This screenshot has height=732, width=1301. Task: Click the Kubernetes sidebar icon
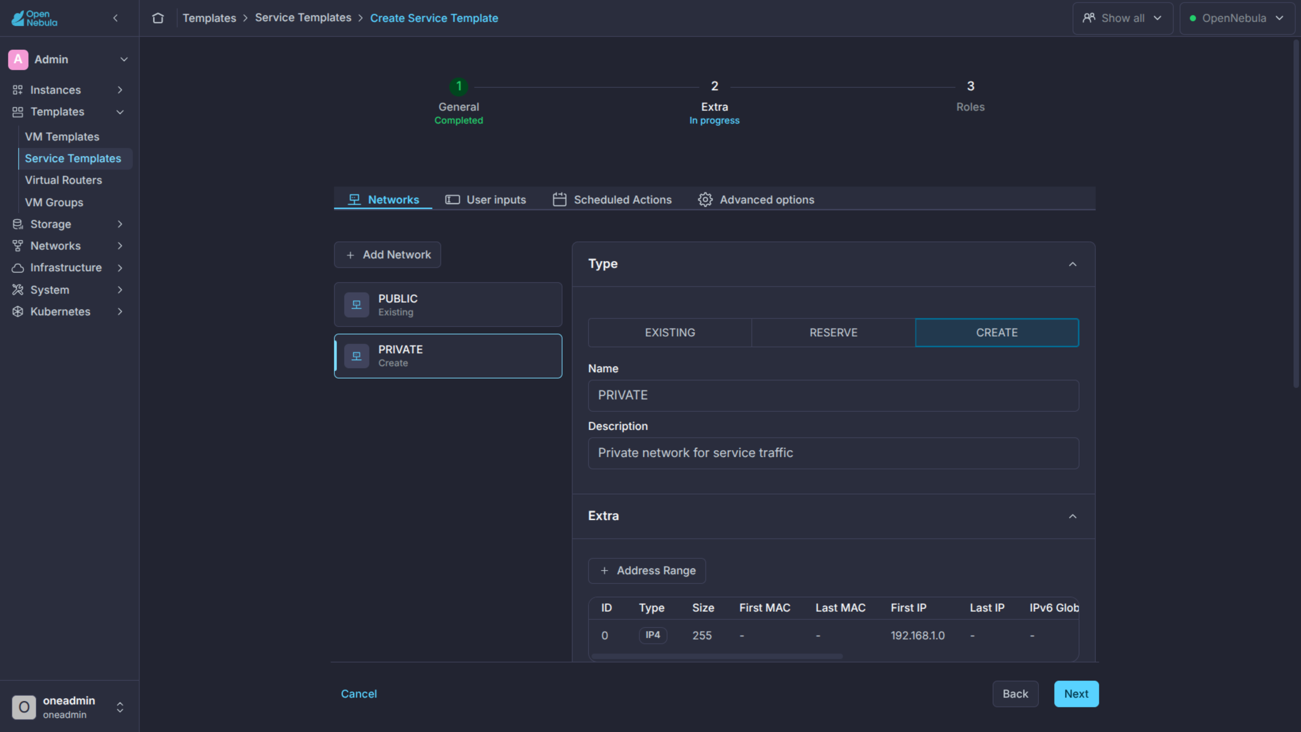tap(18, 312)
